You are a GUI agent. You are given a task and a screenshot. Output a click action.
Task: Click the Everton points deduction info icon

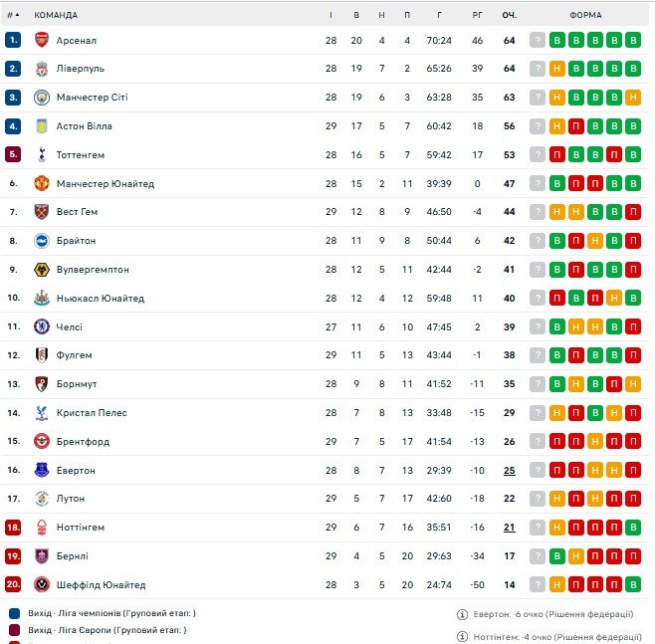point(463,614)
